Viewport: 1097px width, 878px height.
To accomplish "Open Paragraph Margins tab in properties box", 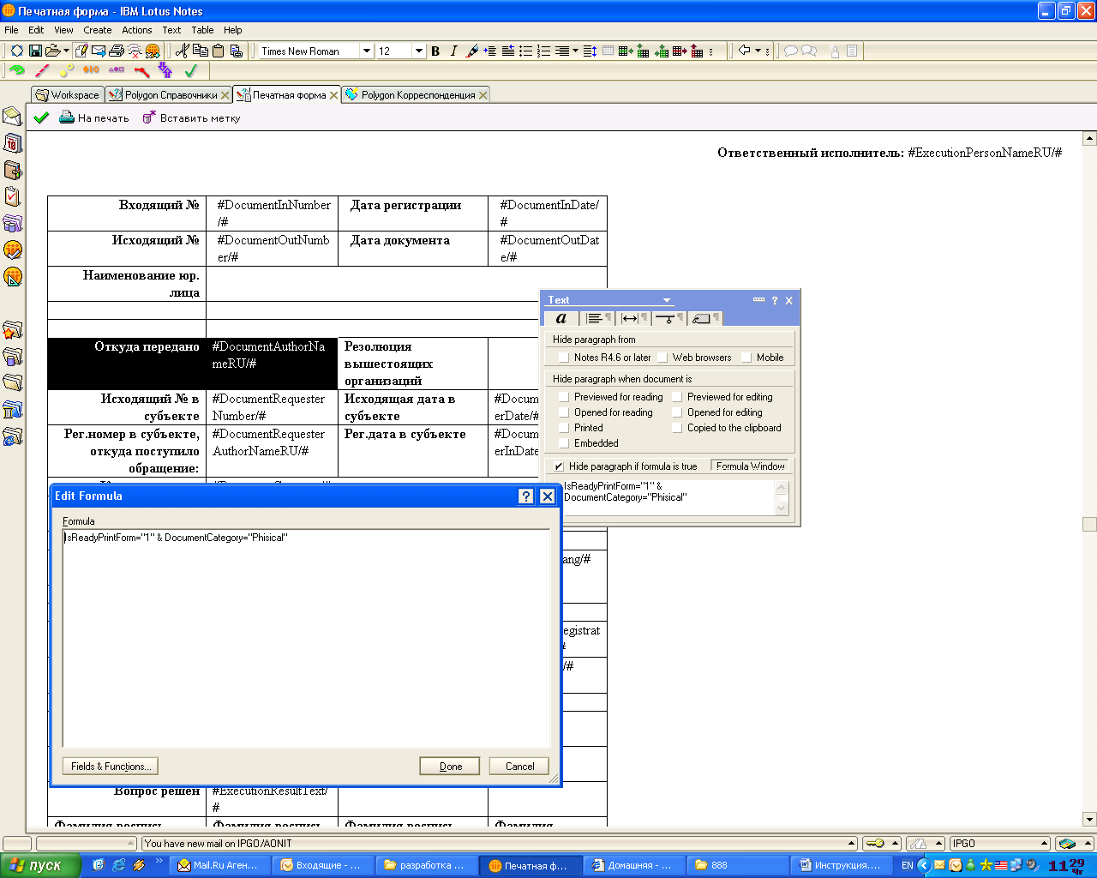I will coord(634,318).
